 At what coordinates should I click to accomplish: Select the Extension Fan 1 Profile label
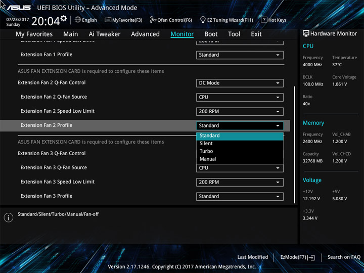coord(47,54)
